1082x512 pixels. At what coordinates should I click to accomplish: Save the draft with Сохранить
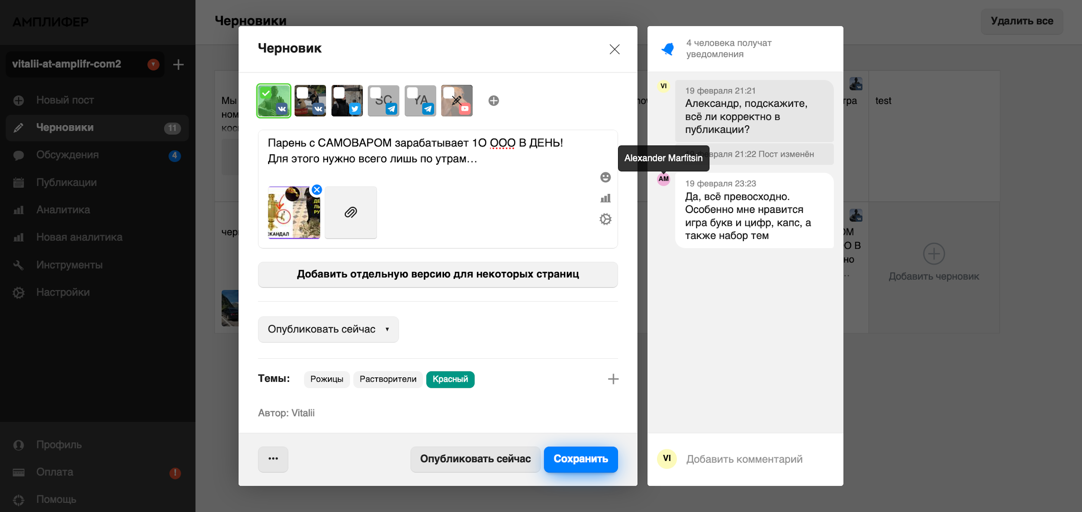pyautogui.click(x=581, y=459)
